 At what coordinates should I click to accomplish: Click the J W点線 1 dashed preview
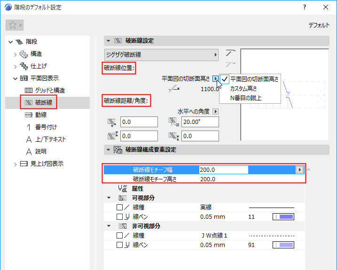[272, 236]
